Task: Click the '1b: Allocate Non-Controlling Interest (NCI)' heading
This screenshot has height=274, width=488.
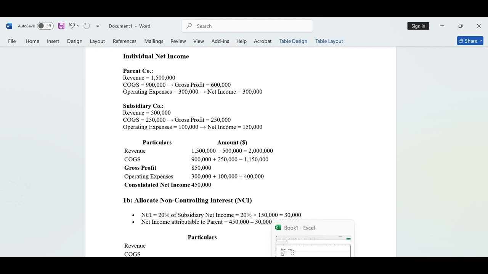Action: click(187, 200)
